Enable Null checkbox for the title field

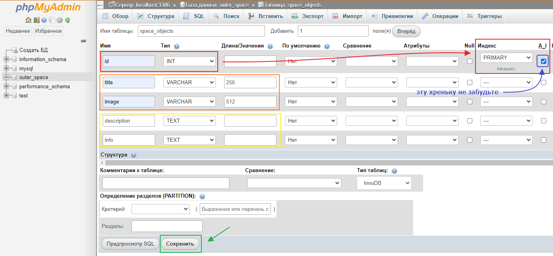[469, 83]
